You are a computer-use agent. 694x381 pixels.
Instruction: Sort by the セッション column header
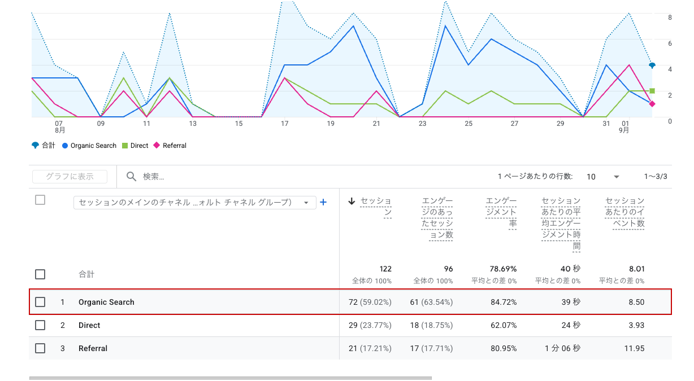point(376,207)
